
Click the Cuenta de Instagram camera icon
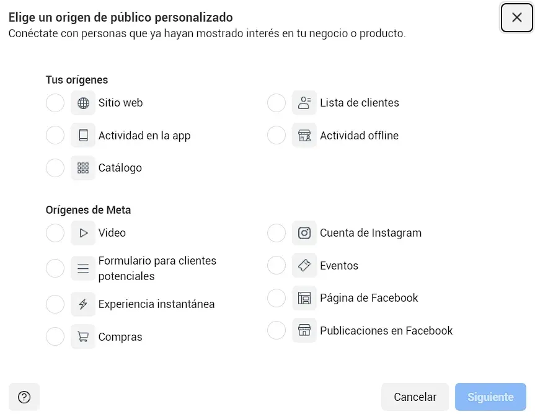pos(304,233)
